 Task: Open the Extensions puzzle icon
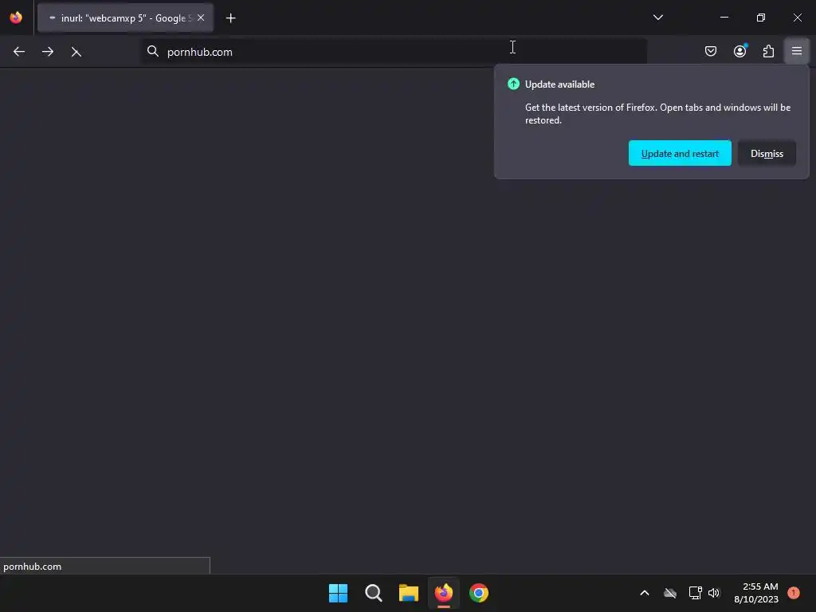(768, 51)
